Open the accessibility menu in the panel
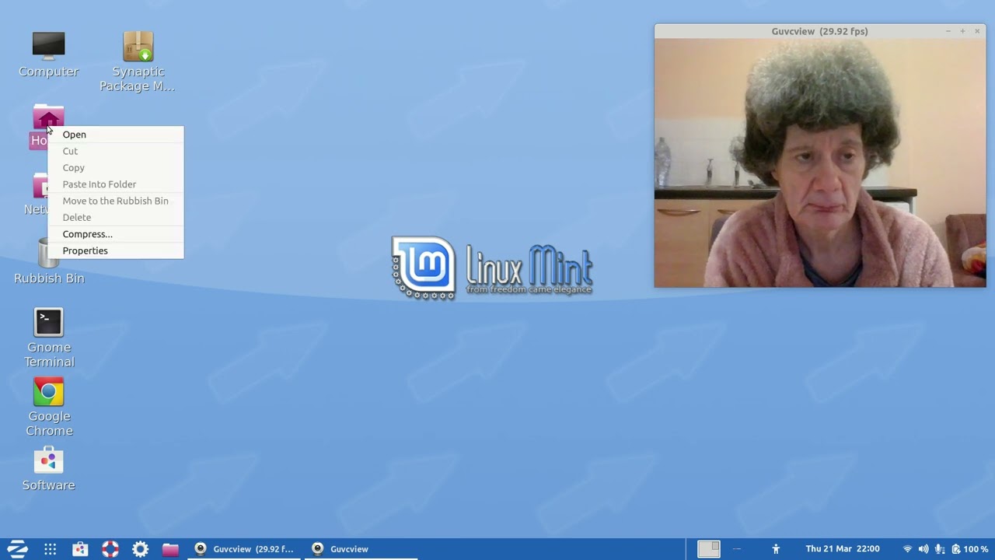Viewport: 995px width, 560px height. tap(775, 549)
